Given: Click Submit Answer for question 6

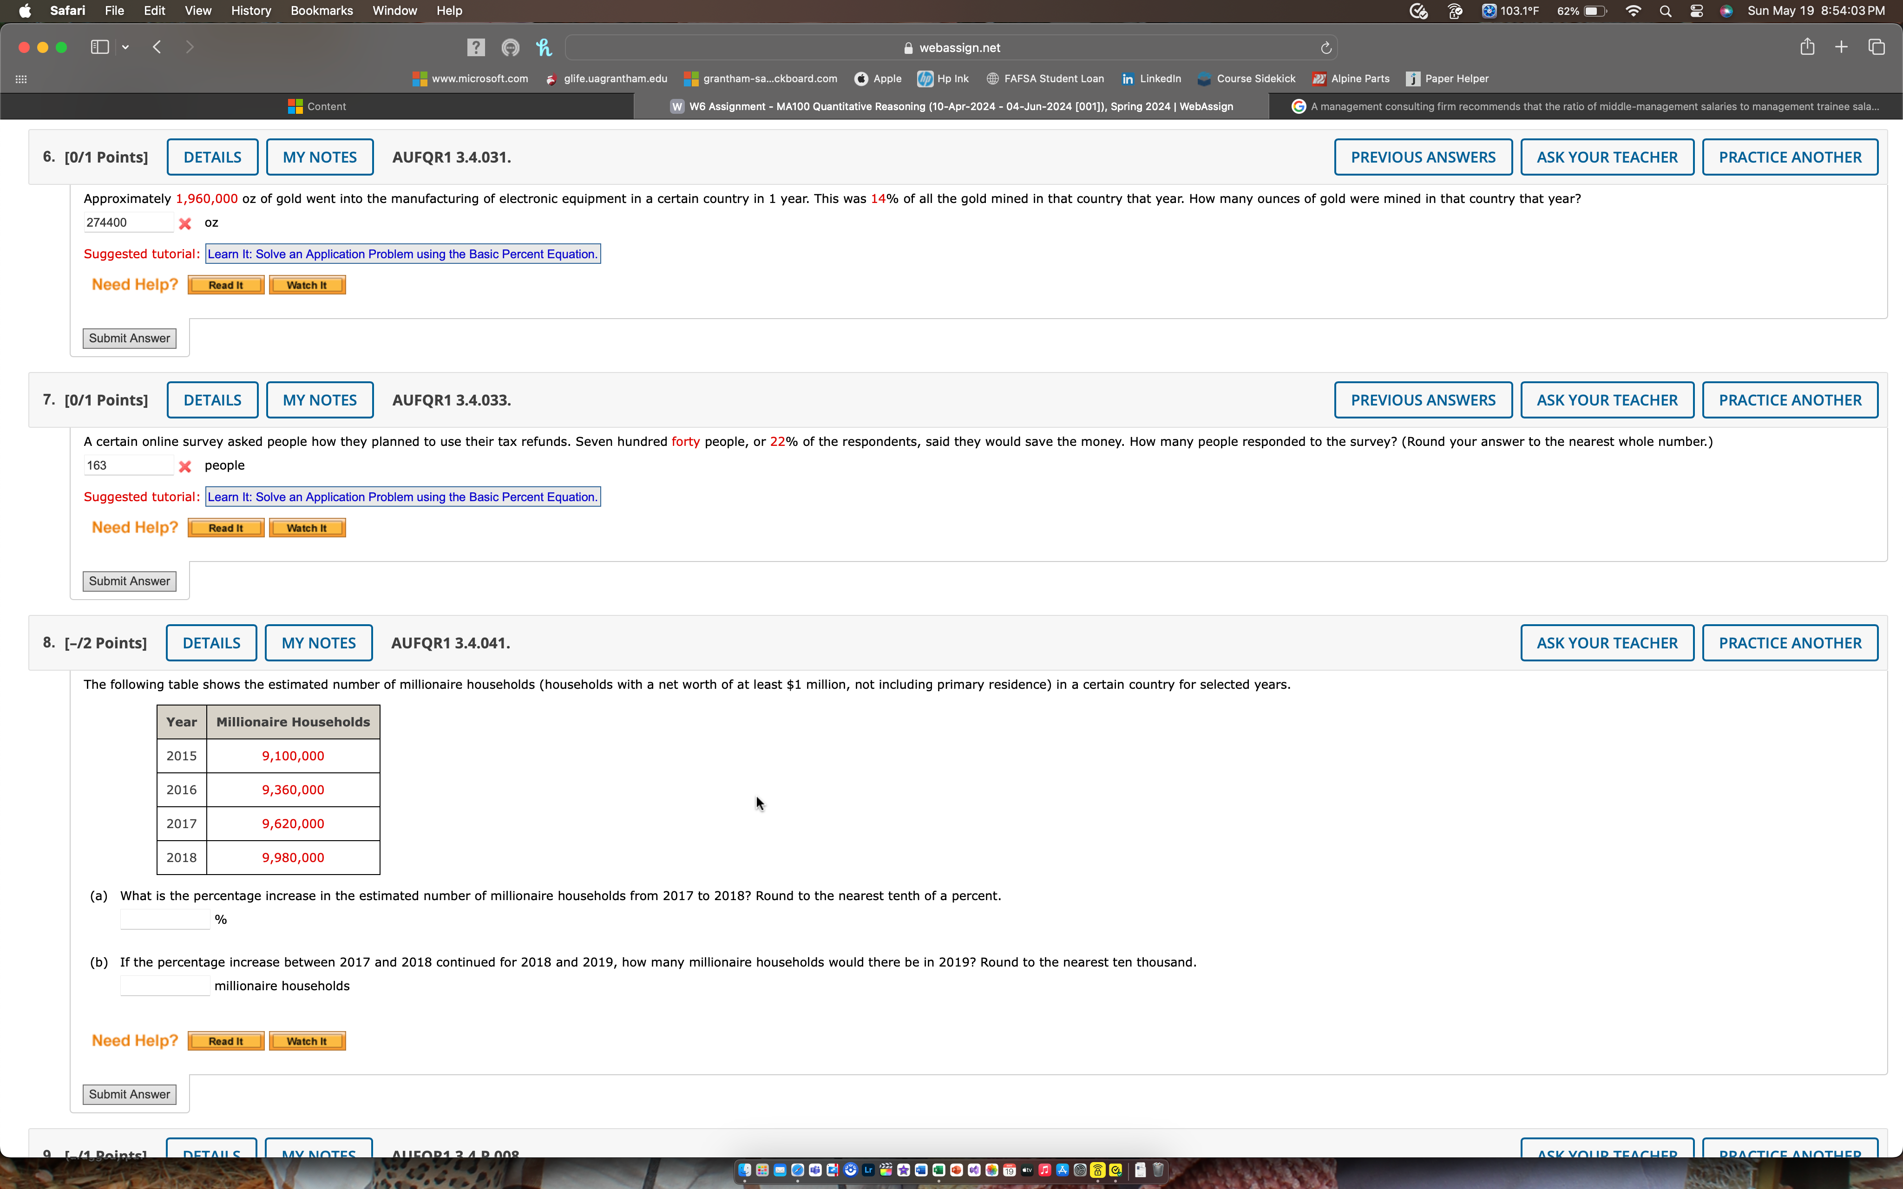Looking at the screenshot, I should click(129, 338).
